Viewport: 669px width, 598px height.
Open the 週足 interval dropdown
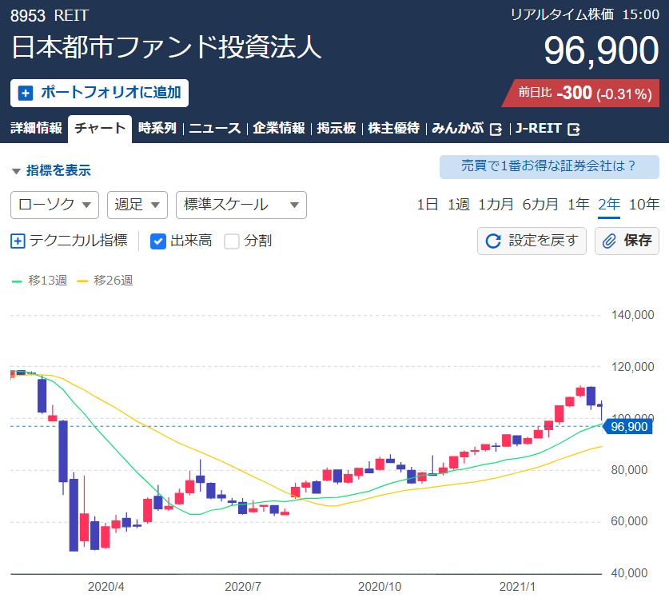[137, 205]
